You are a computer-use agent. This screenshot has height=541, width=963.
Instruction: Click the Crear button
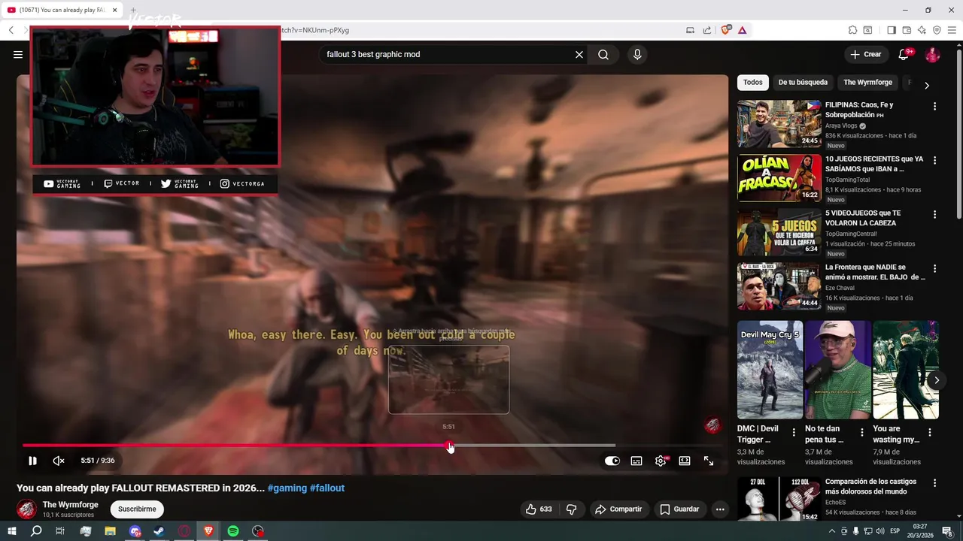[865, 54]
